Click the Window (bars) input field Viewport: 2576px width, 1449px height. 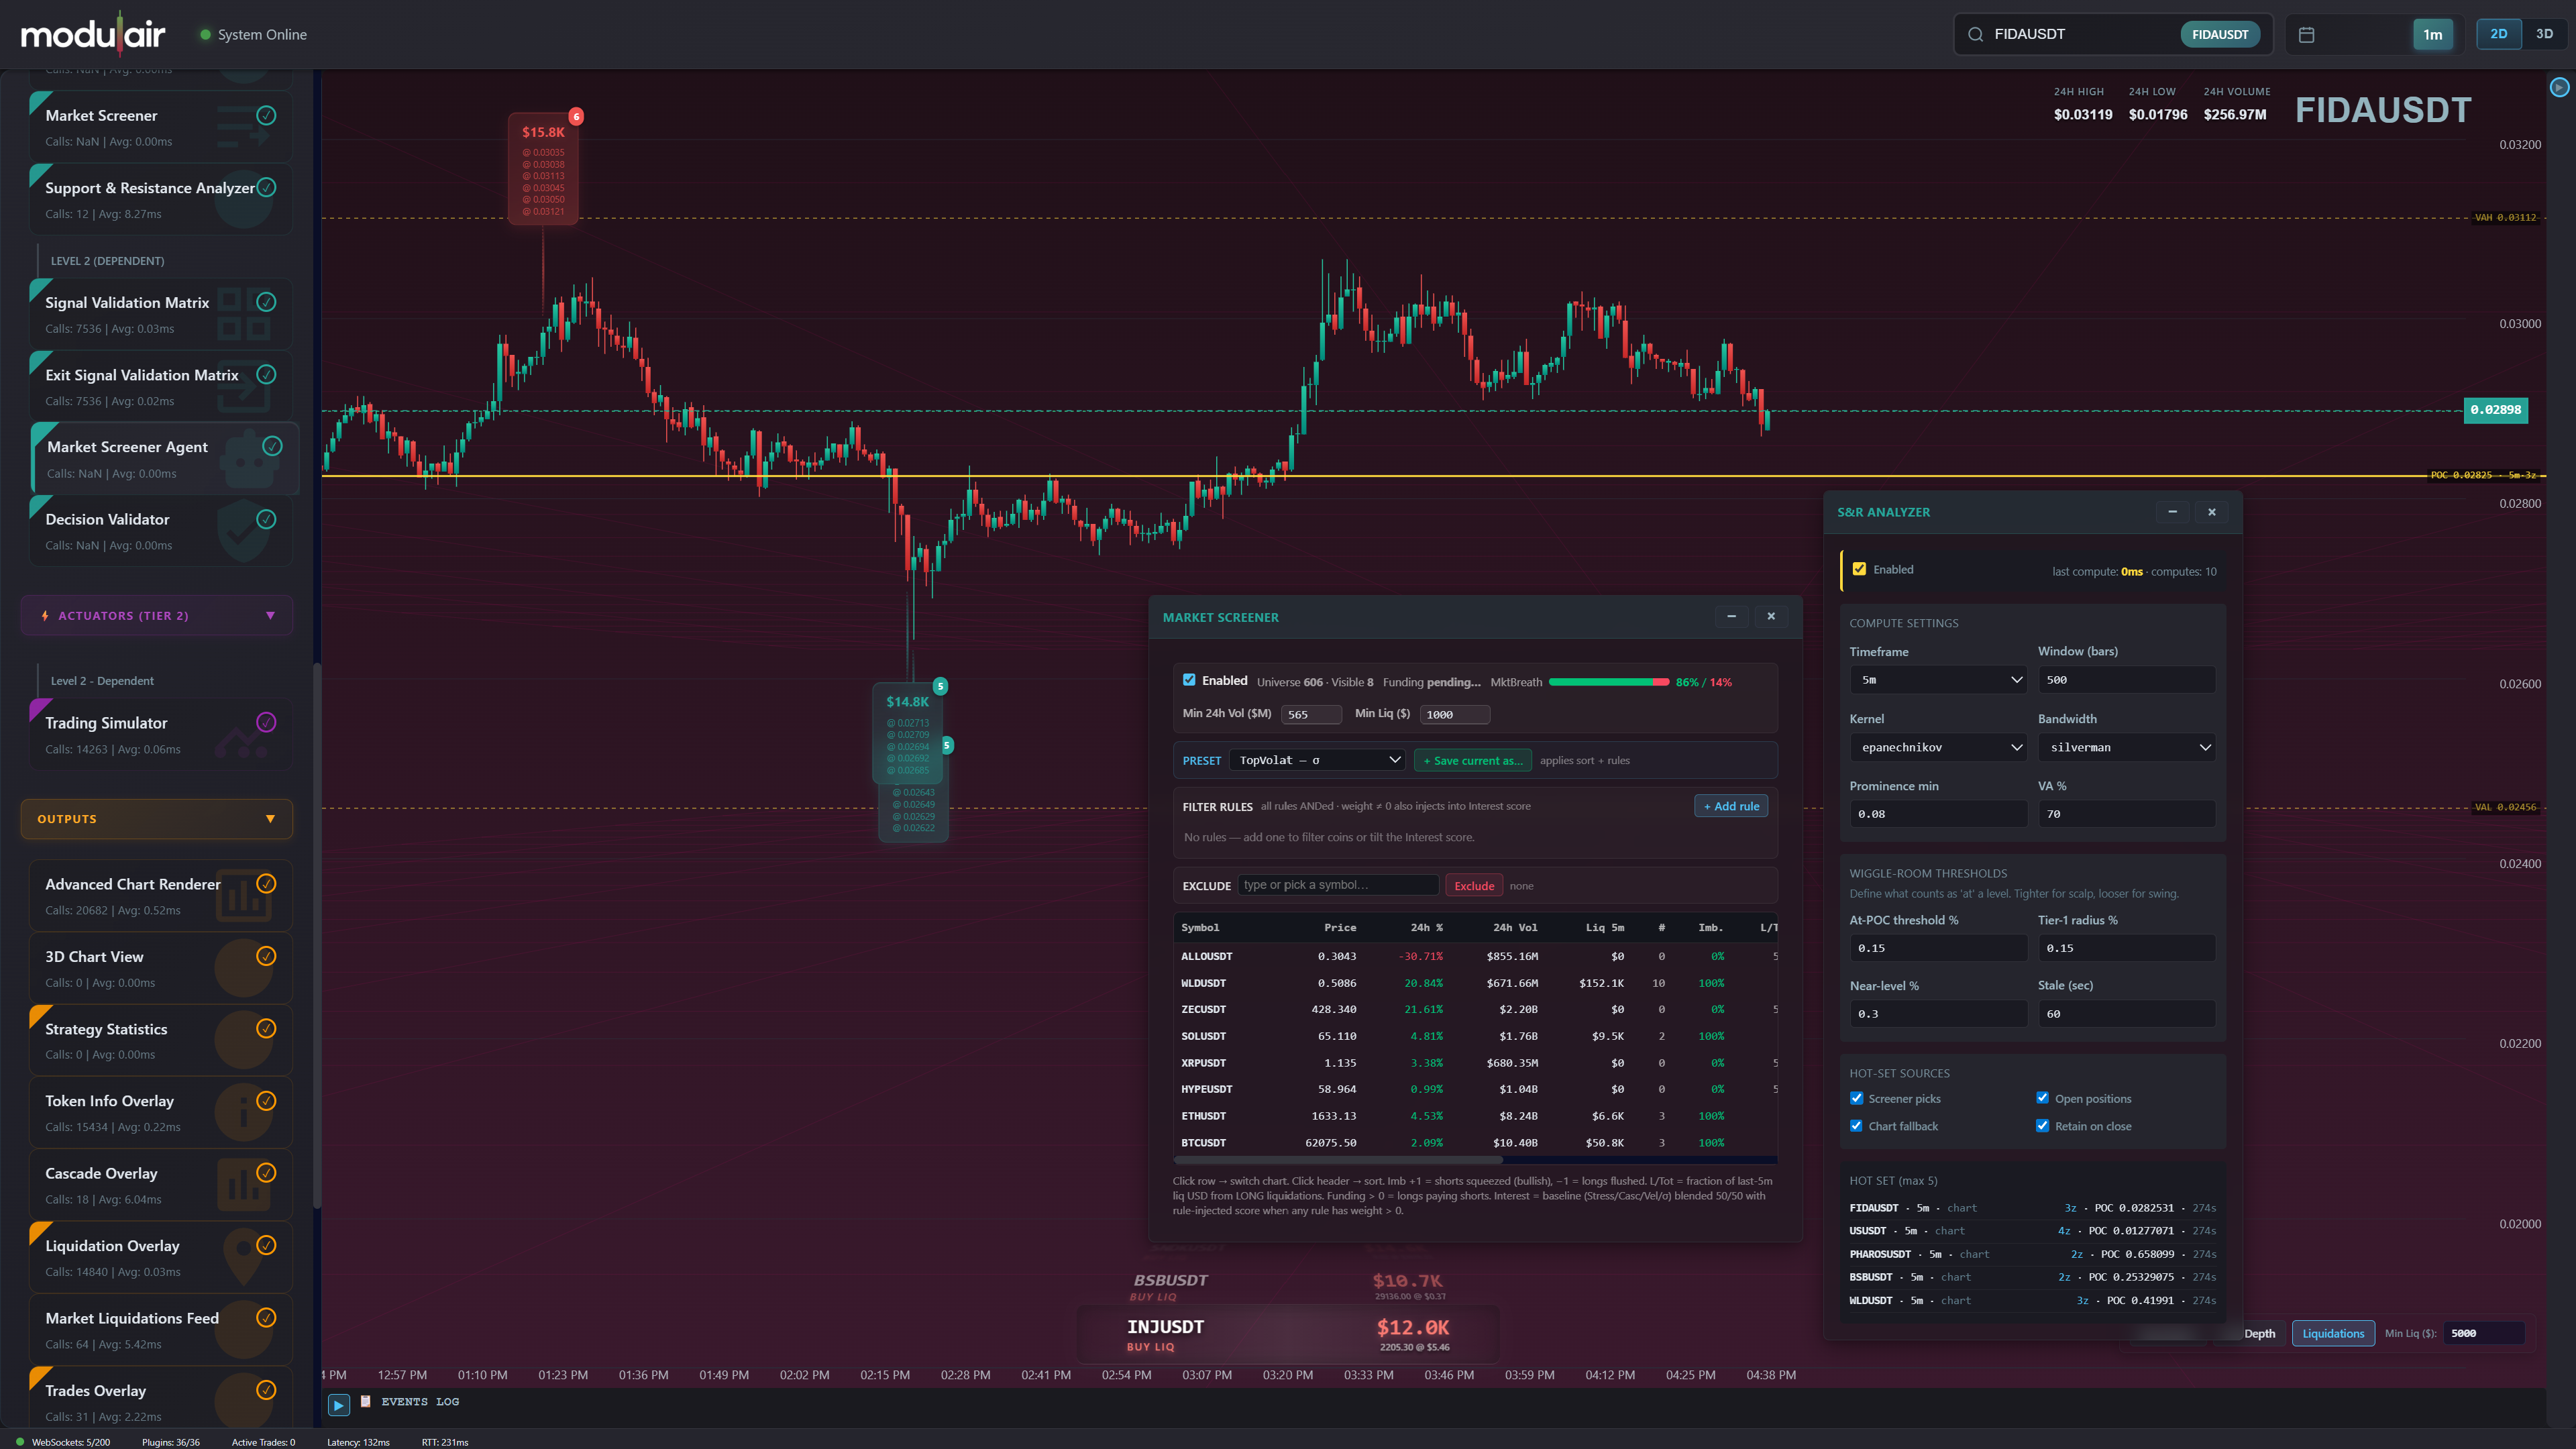(x=2127, y=679)
